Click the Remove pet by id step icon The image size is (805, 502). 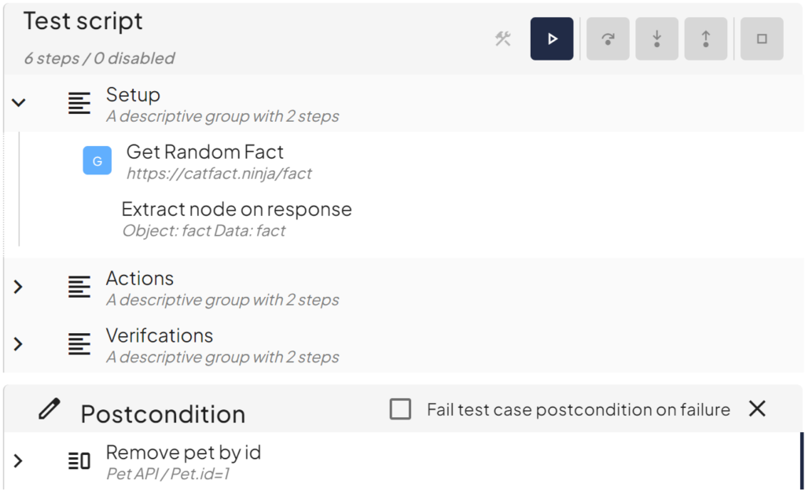[79, 461]
